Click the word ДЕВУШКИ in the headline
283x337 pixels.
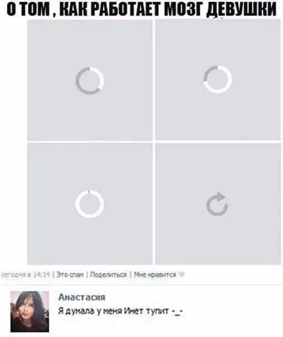241,11
